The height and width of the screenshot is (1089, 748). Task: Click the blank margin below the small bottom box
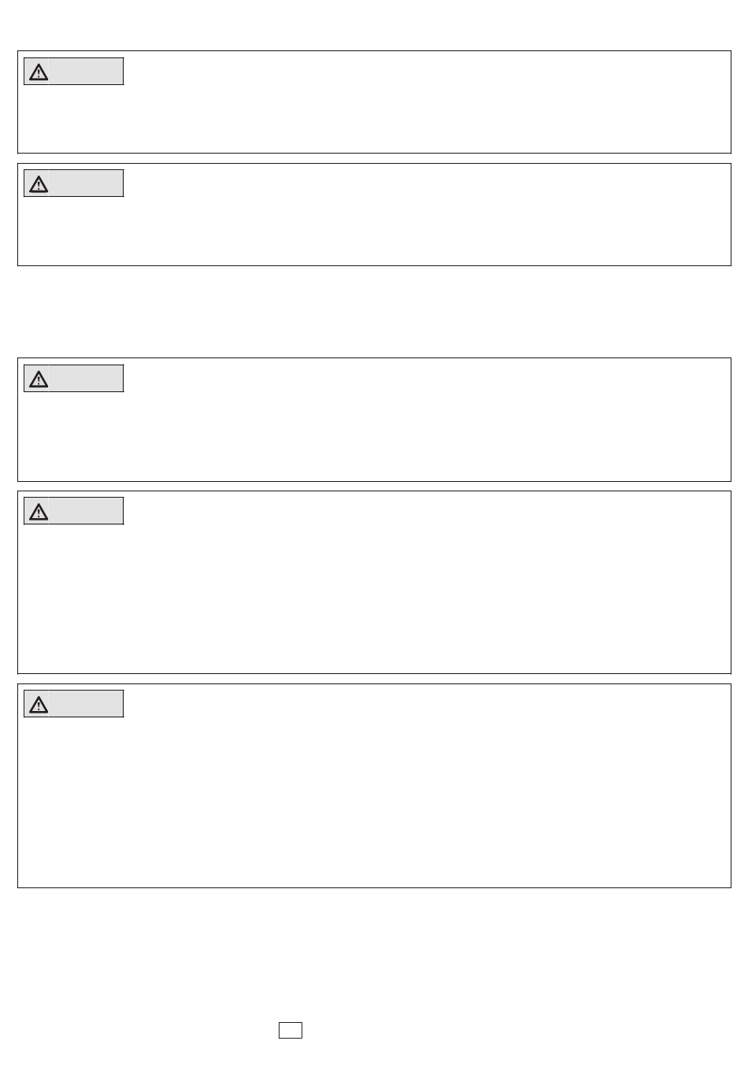374,1065
